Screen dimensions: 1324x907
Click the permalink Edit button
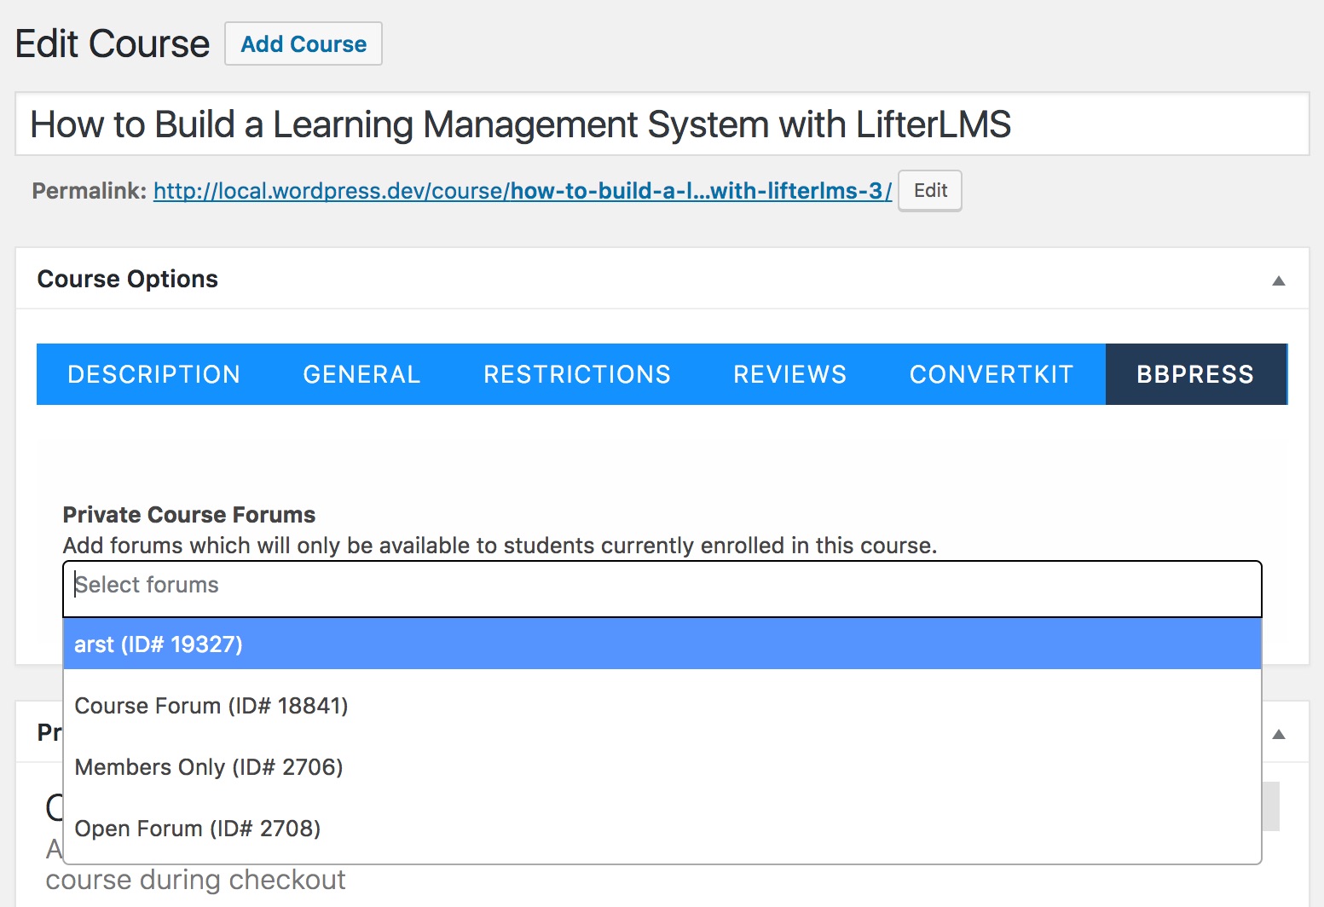tap(929, 191)
